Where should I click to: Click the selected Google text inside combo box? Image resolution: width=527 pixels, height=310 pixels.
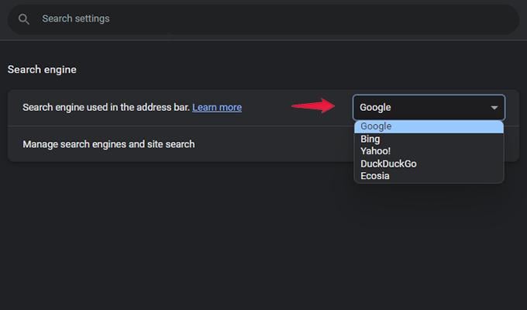click(375, 108)
